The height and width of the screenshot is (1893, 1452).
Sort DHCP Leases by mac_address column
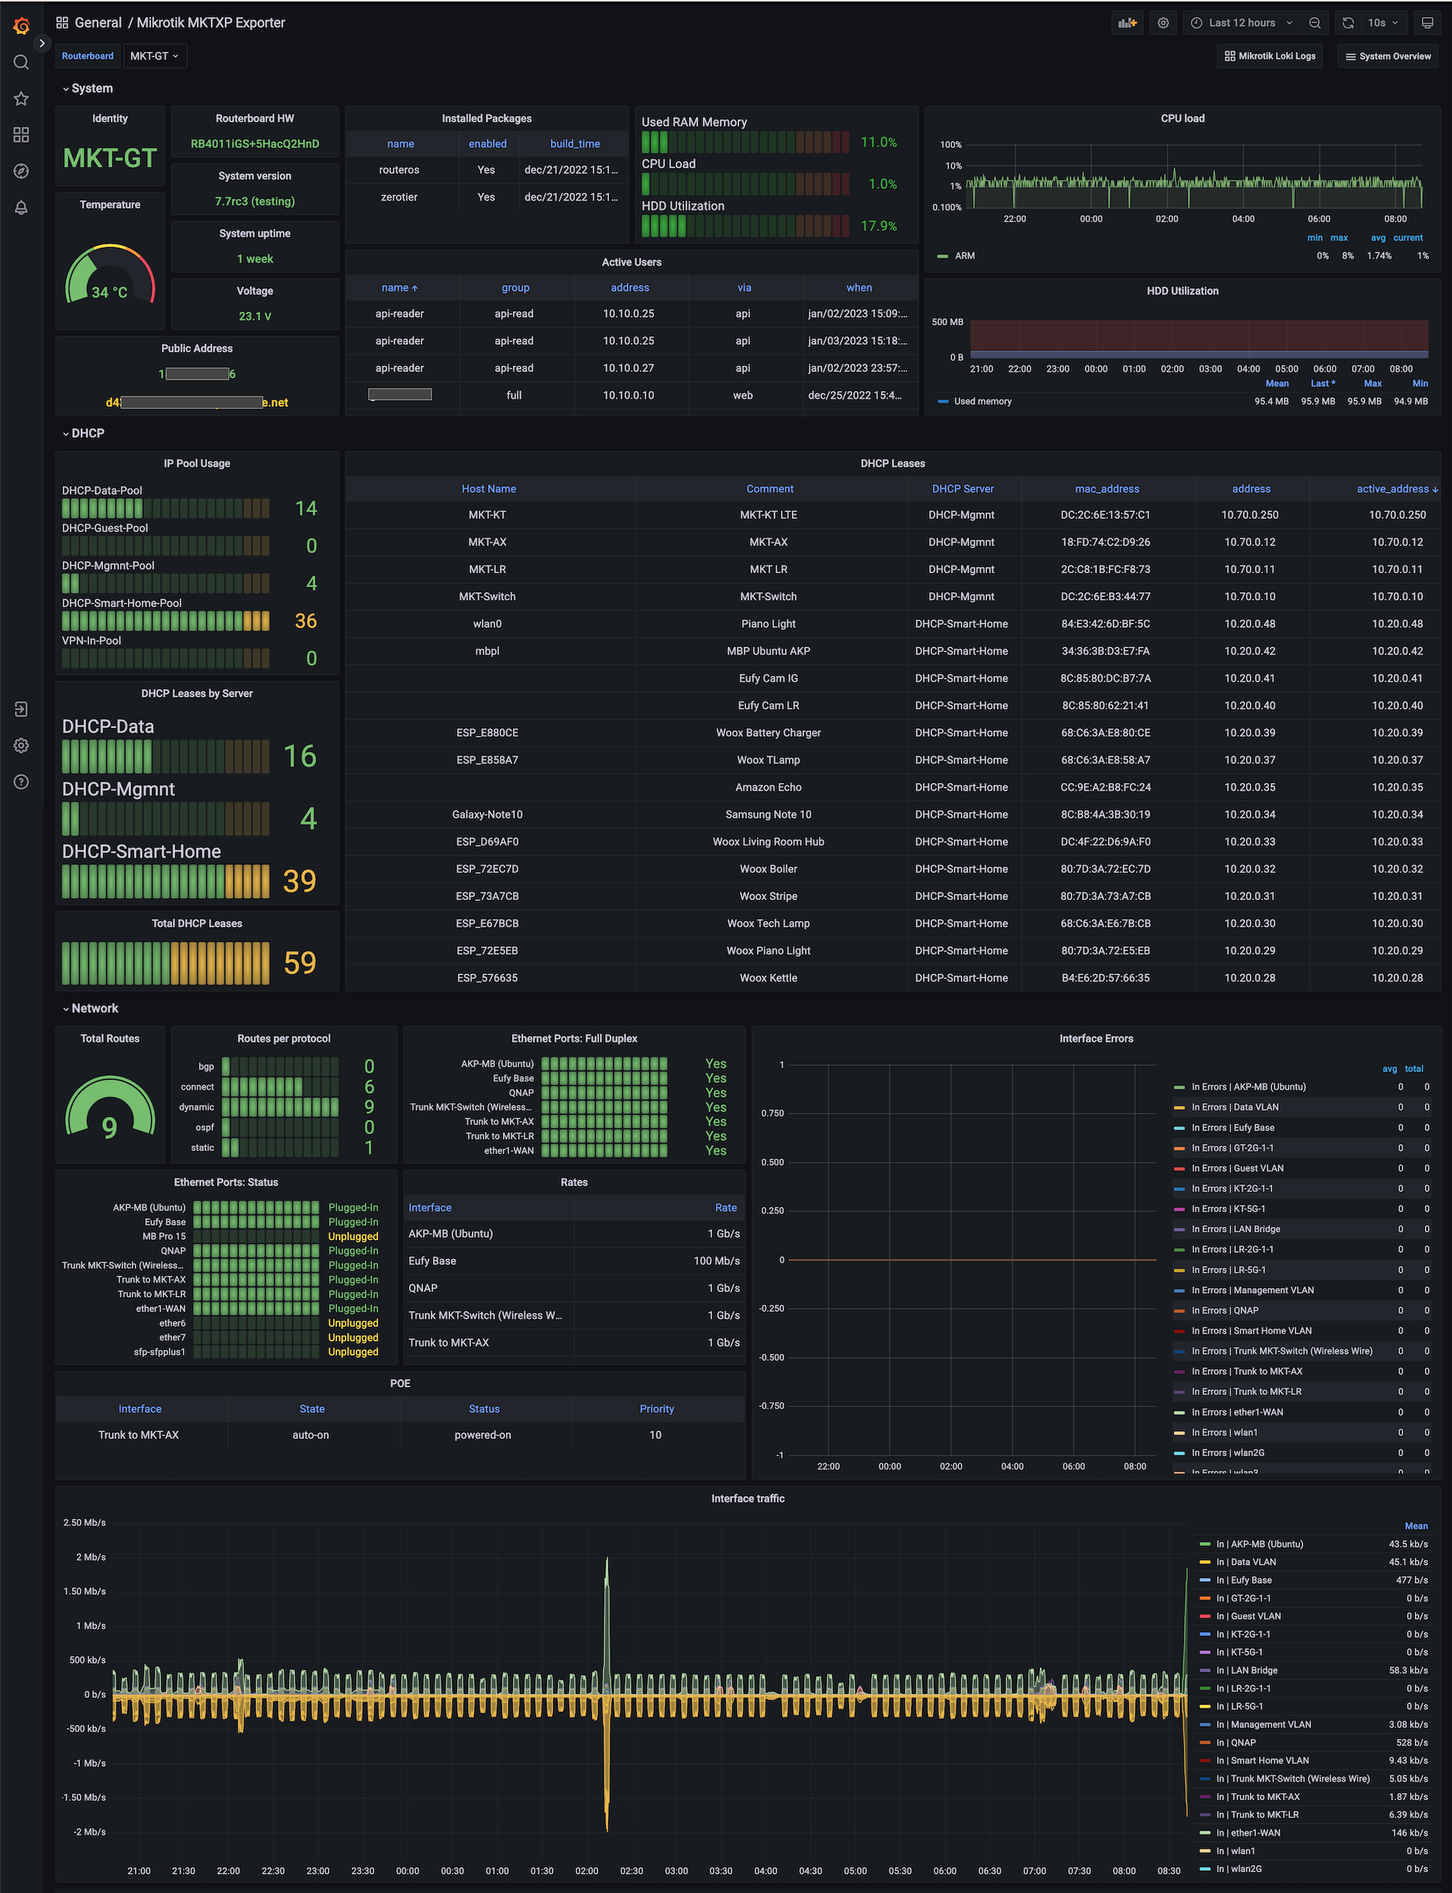coord(1106,489)
